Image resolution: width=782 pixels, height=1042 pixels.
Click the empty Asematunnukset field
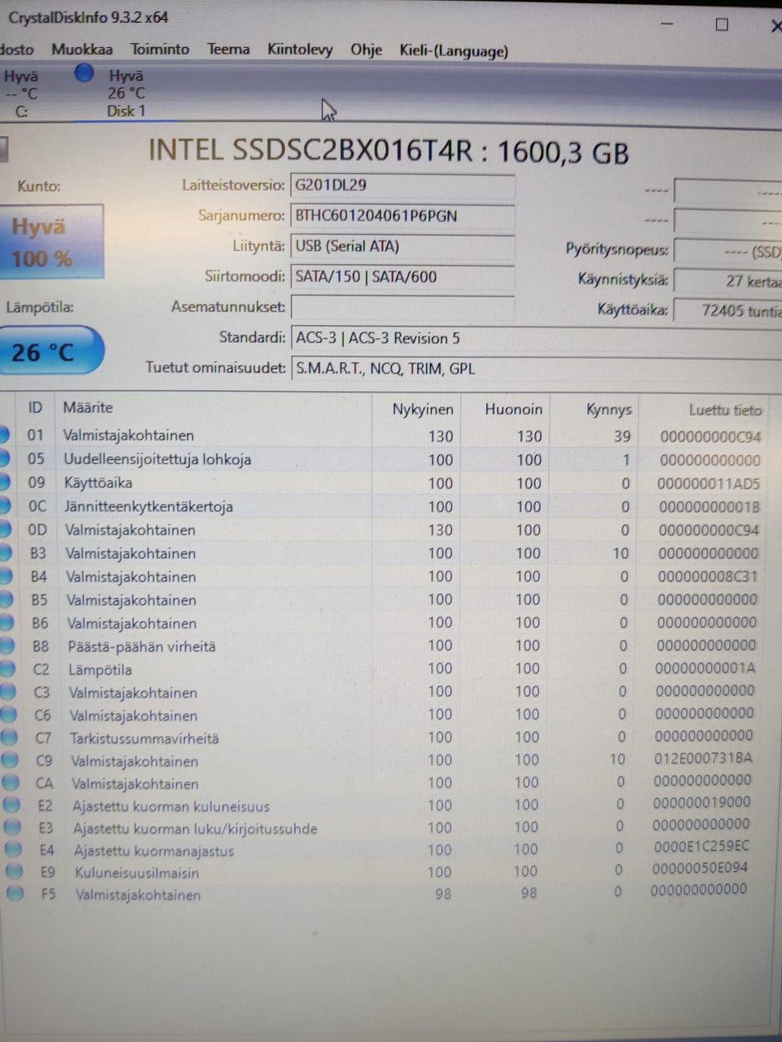[402, 308]
